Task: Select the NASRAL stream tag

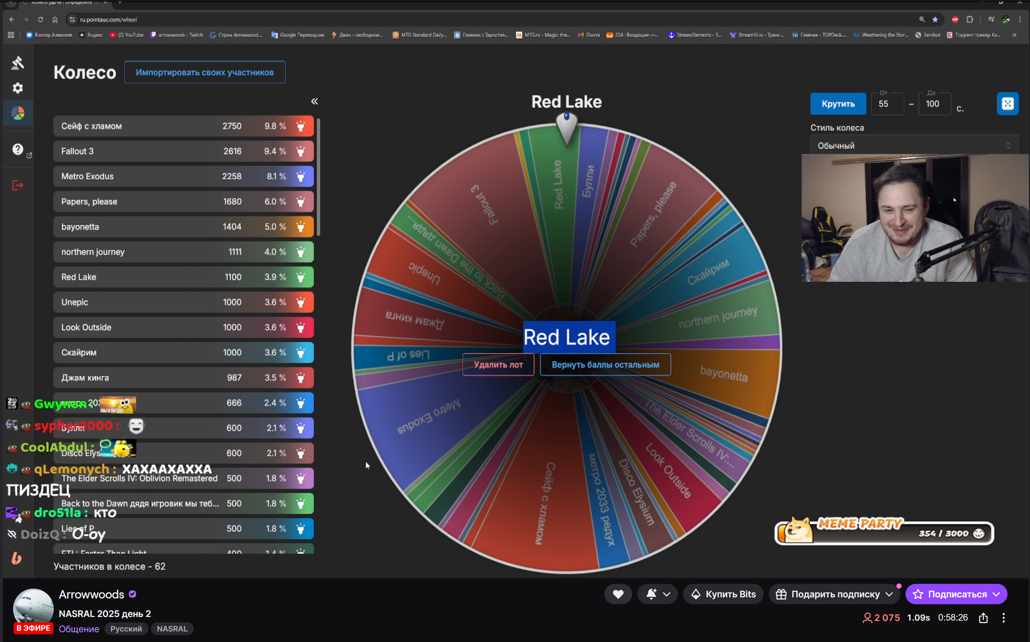Action: (x=172, y=629)
